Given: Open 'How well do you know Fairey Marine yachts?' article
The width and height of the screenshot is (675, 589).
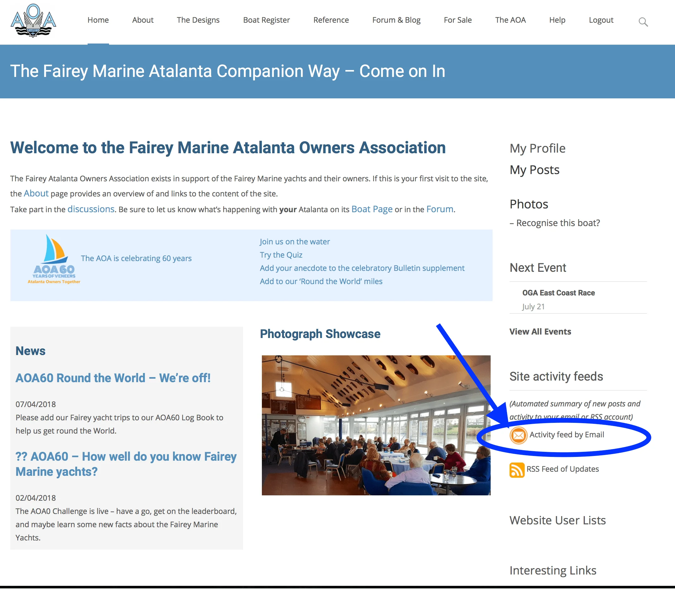Looking at the screenshot, I should (126, 464).
